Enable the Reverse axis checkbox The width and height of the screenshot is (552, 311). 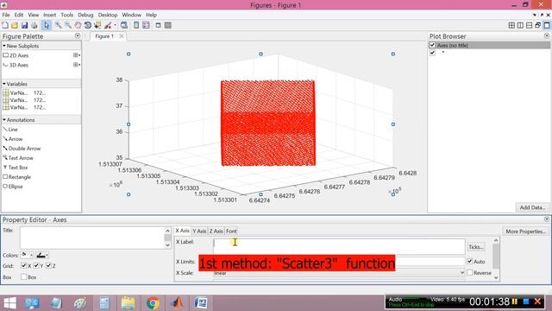click(x=469, y=273)
